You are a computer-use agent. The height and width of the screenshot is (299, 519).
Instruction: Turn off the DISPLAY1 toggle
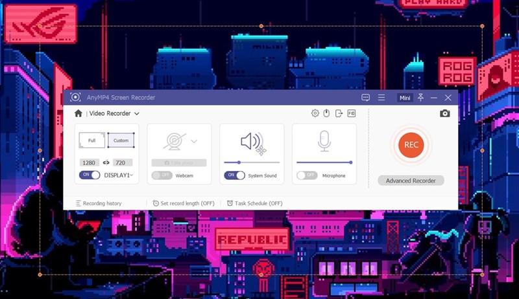pos(90,175)
